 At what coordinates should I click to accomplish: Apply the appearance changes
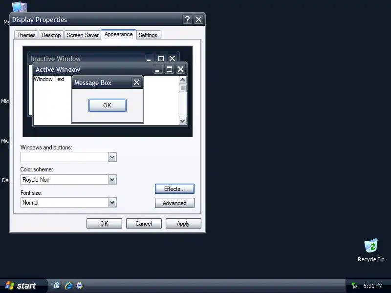[x=183, y=224]
